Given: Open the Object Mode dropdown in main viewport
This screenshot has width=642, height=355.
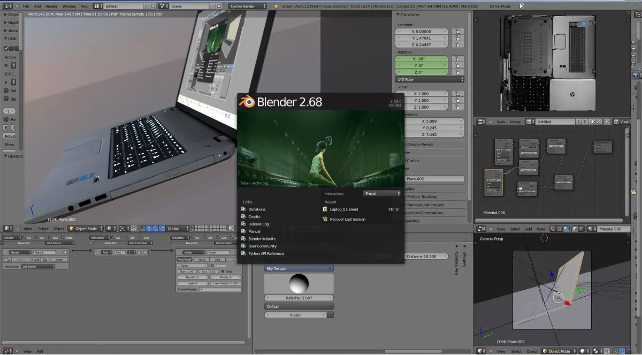Looking at the screenshot, I should click(86, 229).
